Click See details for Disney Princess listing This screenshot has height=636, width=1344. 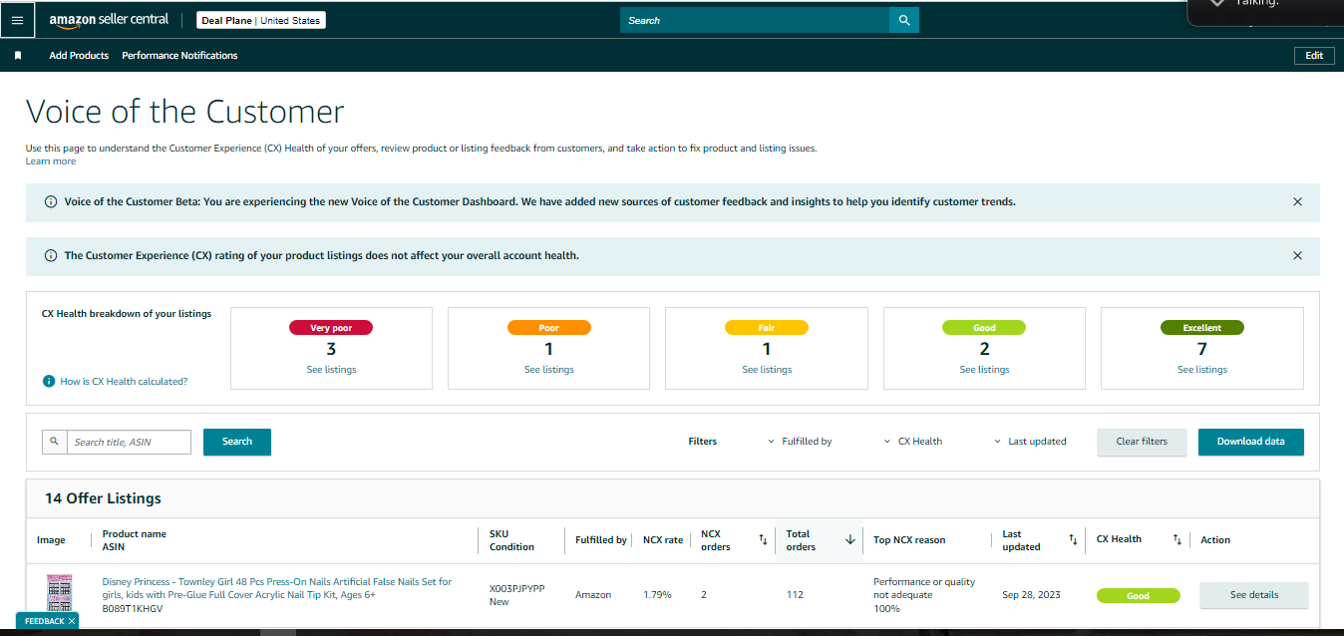(x=1253, y=595)
